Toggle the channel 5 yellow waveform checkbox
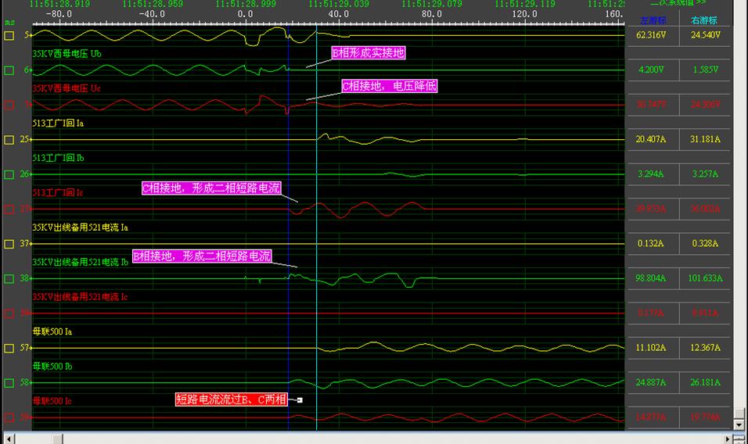 (9, 35)
